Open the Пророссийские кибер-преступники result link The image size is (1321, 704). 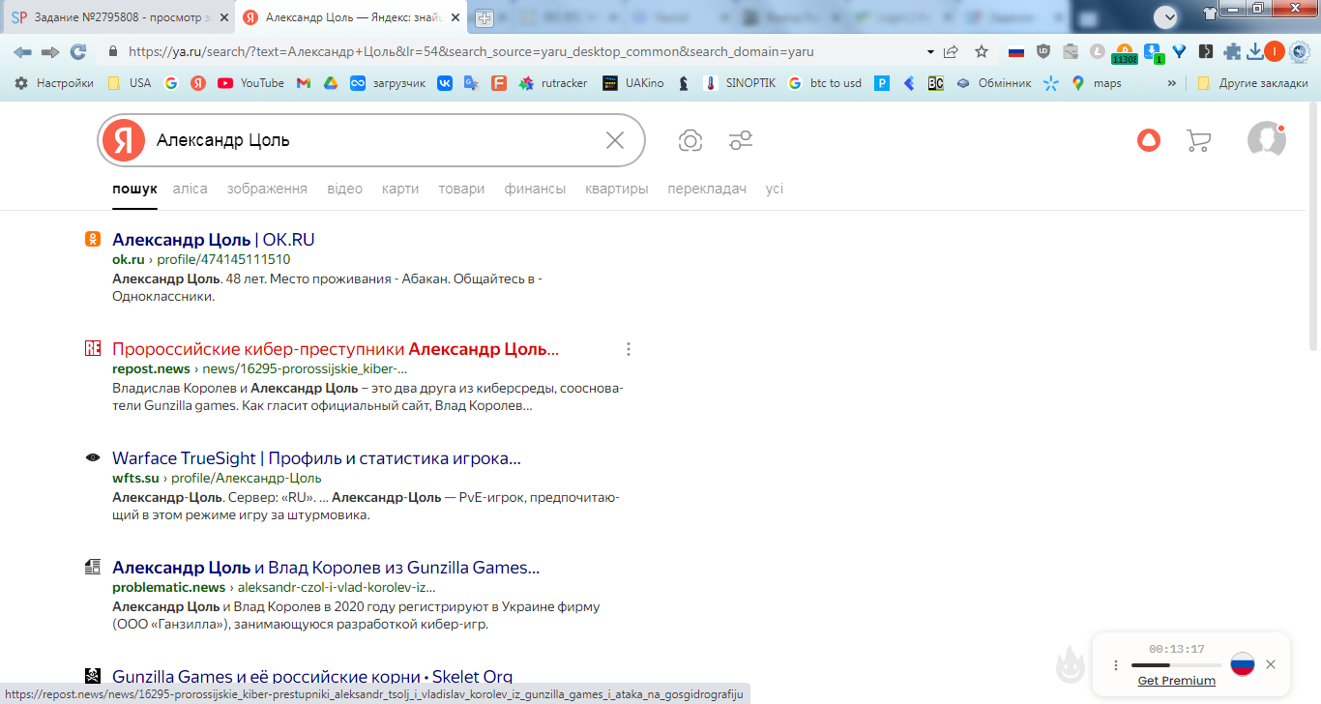tap(336, 349)
